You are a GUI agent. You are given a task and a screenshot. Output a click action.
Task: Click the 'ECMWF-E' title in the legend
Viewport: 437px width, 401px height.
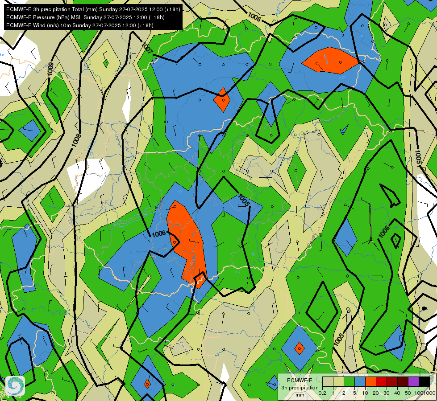click(x=300, y=381)
